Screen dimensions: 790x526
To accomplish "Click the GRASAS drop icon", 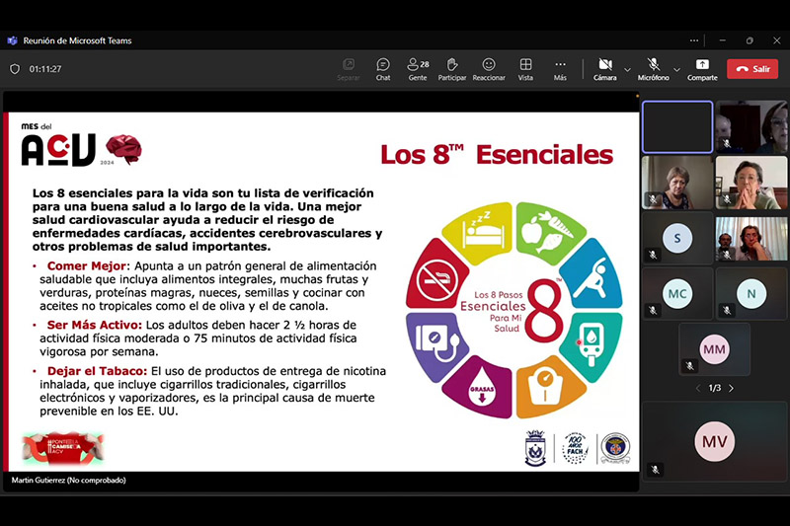I will [480, 388].
